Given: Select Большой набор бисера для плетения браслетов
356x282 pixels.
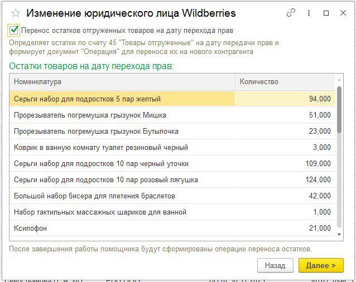Looking at the screenshot, I should 122,196.
